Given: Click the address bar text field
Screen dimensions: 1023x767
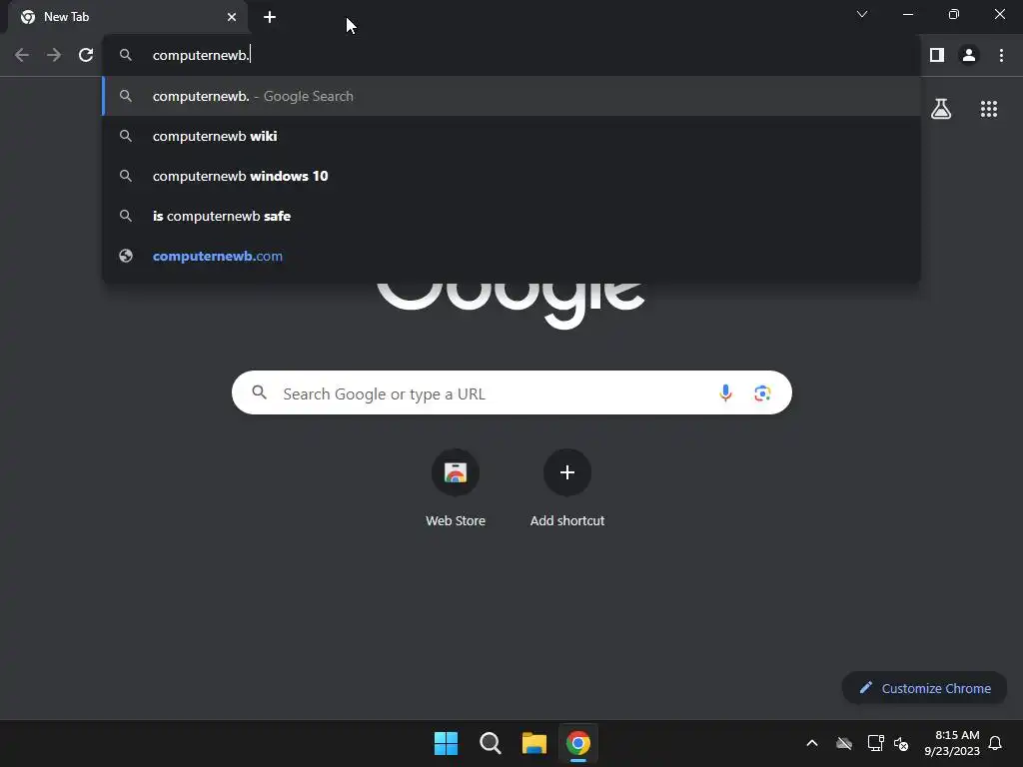Looking at the screenshot, I should [509, 55].
